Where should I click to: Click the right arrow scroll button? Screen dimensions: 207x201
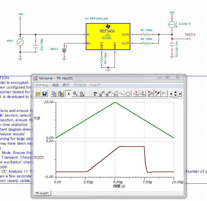[180, 94]
